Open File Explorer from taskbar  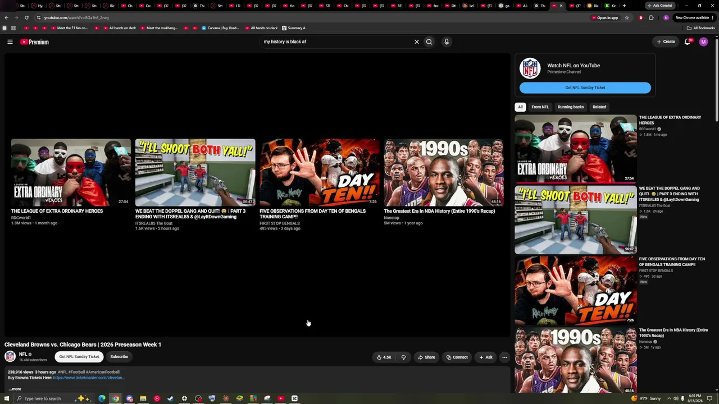click(143, 398)
